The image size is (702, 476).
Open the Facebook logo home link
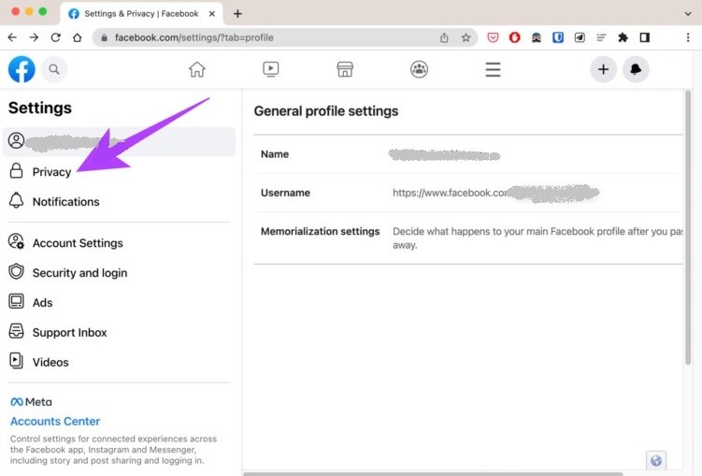click(x=21, y=69)
